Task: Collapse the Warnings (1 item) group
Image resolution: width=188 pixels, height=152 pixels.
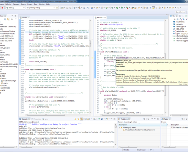Action: [120, 128]
